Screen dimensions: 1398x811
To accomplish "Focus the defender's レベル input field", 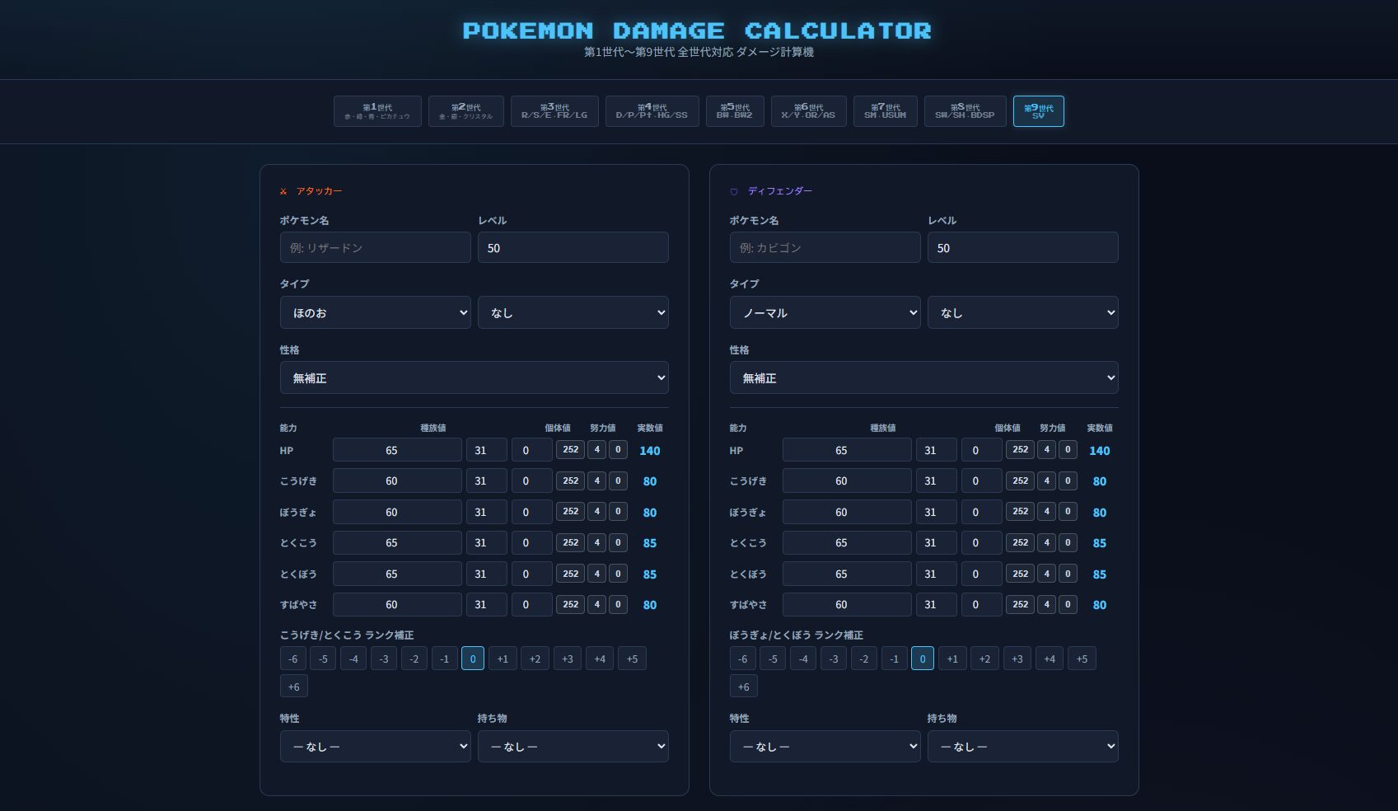I will tap(1022, 248).
